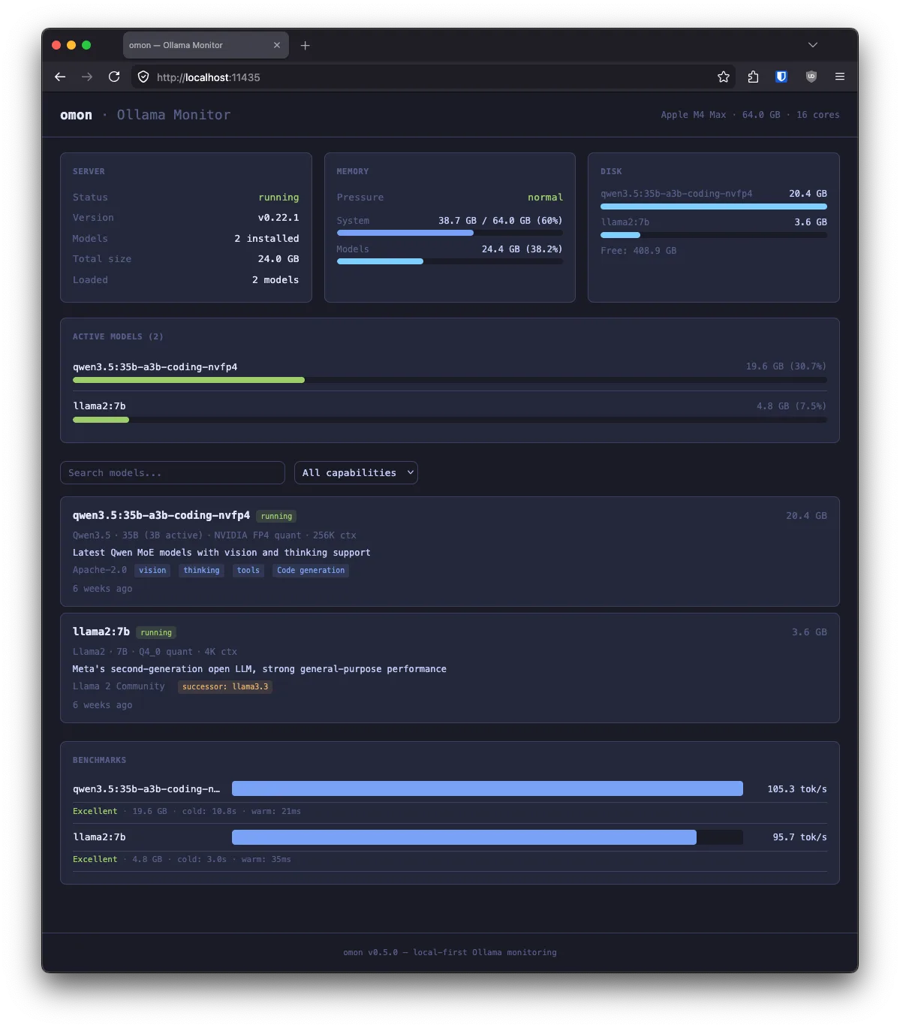Click the Models memory usage bar
Image resolution: width=900 pixels, height=1028 pixels.
450,261
